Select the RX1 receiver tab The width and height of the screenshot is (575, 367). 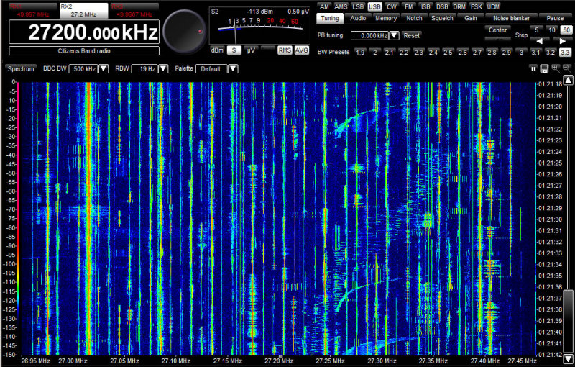pos(32,11)
